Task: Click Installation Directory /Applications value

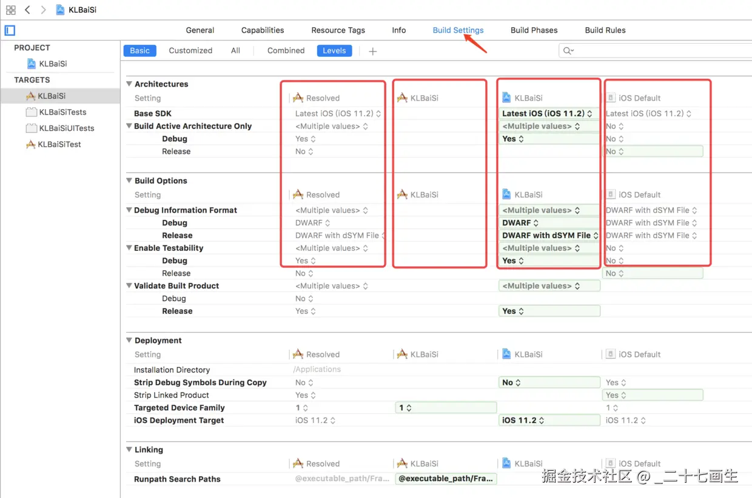Action: 317,370
